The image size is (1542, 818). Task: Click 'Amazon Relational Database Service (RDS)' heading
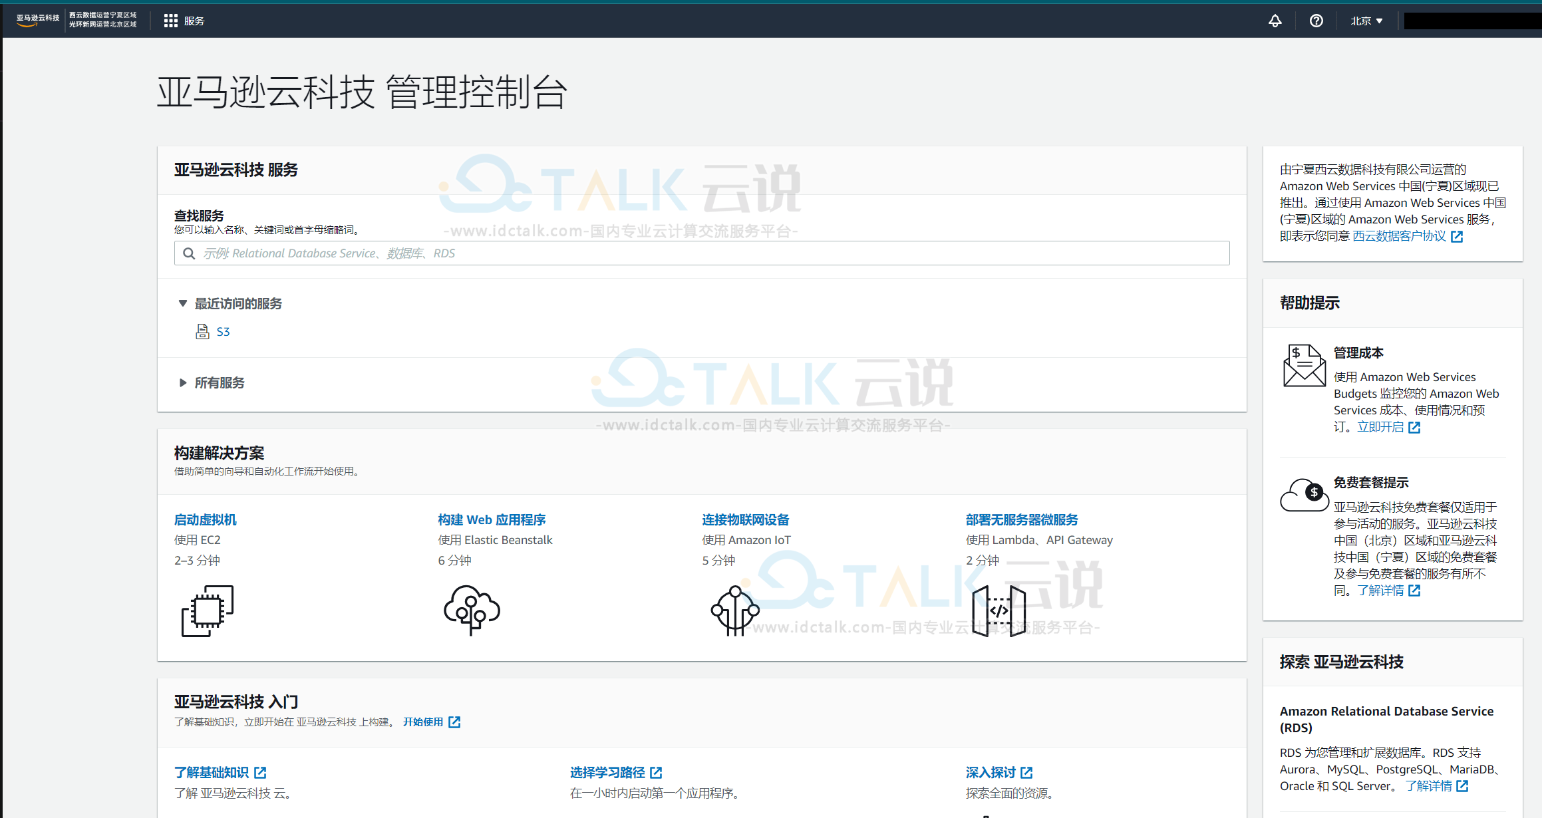tap(1386, 719)
